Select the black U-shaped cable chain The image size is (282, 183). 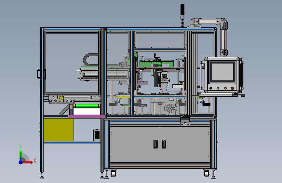pos(90,59)
